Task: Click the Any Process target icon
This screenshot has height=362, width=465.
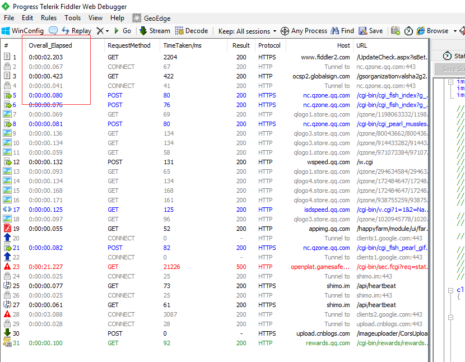Action: pos(285,31)
